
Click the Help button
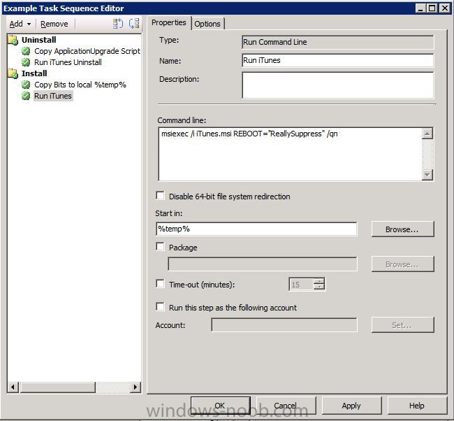click(x=417, y=406)
